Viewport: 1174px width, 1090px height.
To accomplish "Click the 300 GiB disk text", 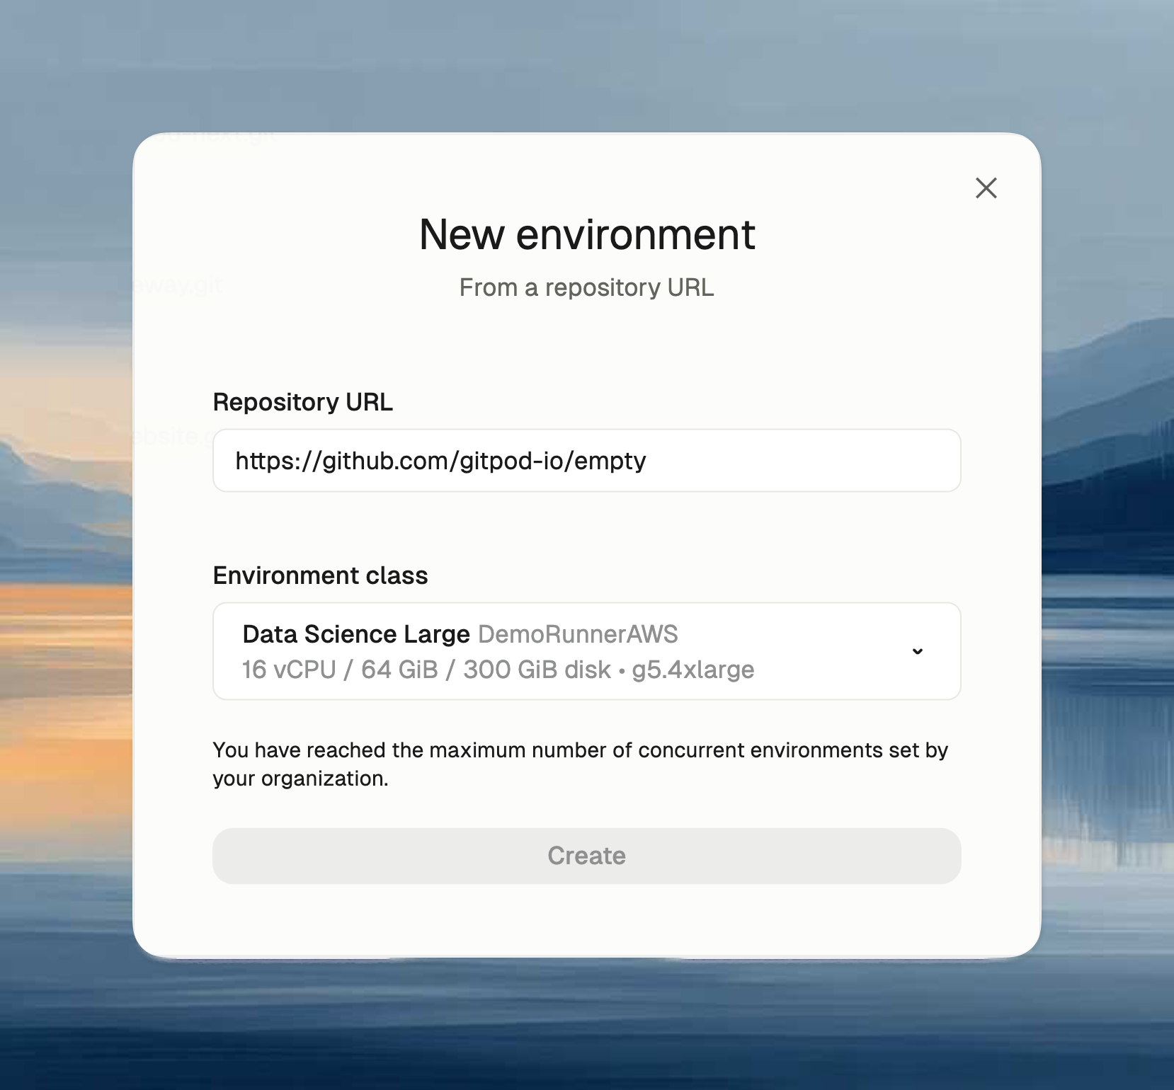I will click(x=537, y=669).
